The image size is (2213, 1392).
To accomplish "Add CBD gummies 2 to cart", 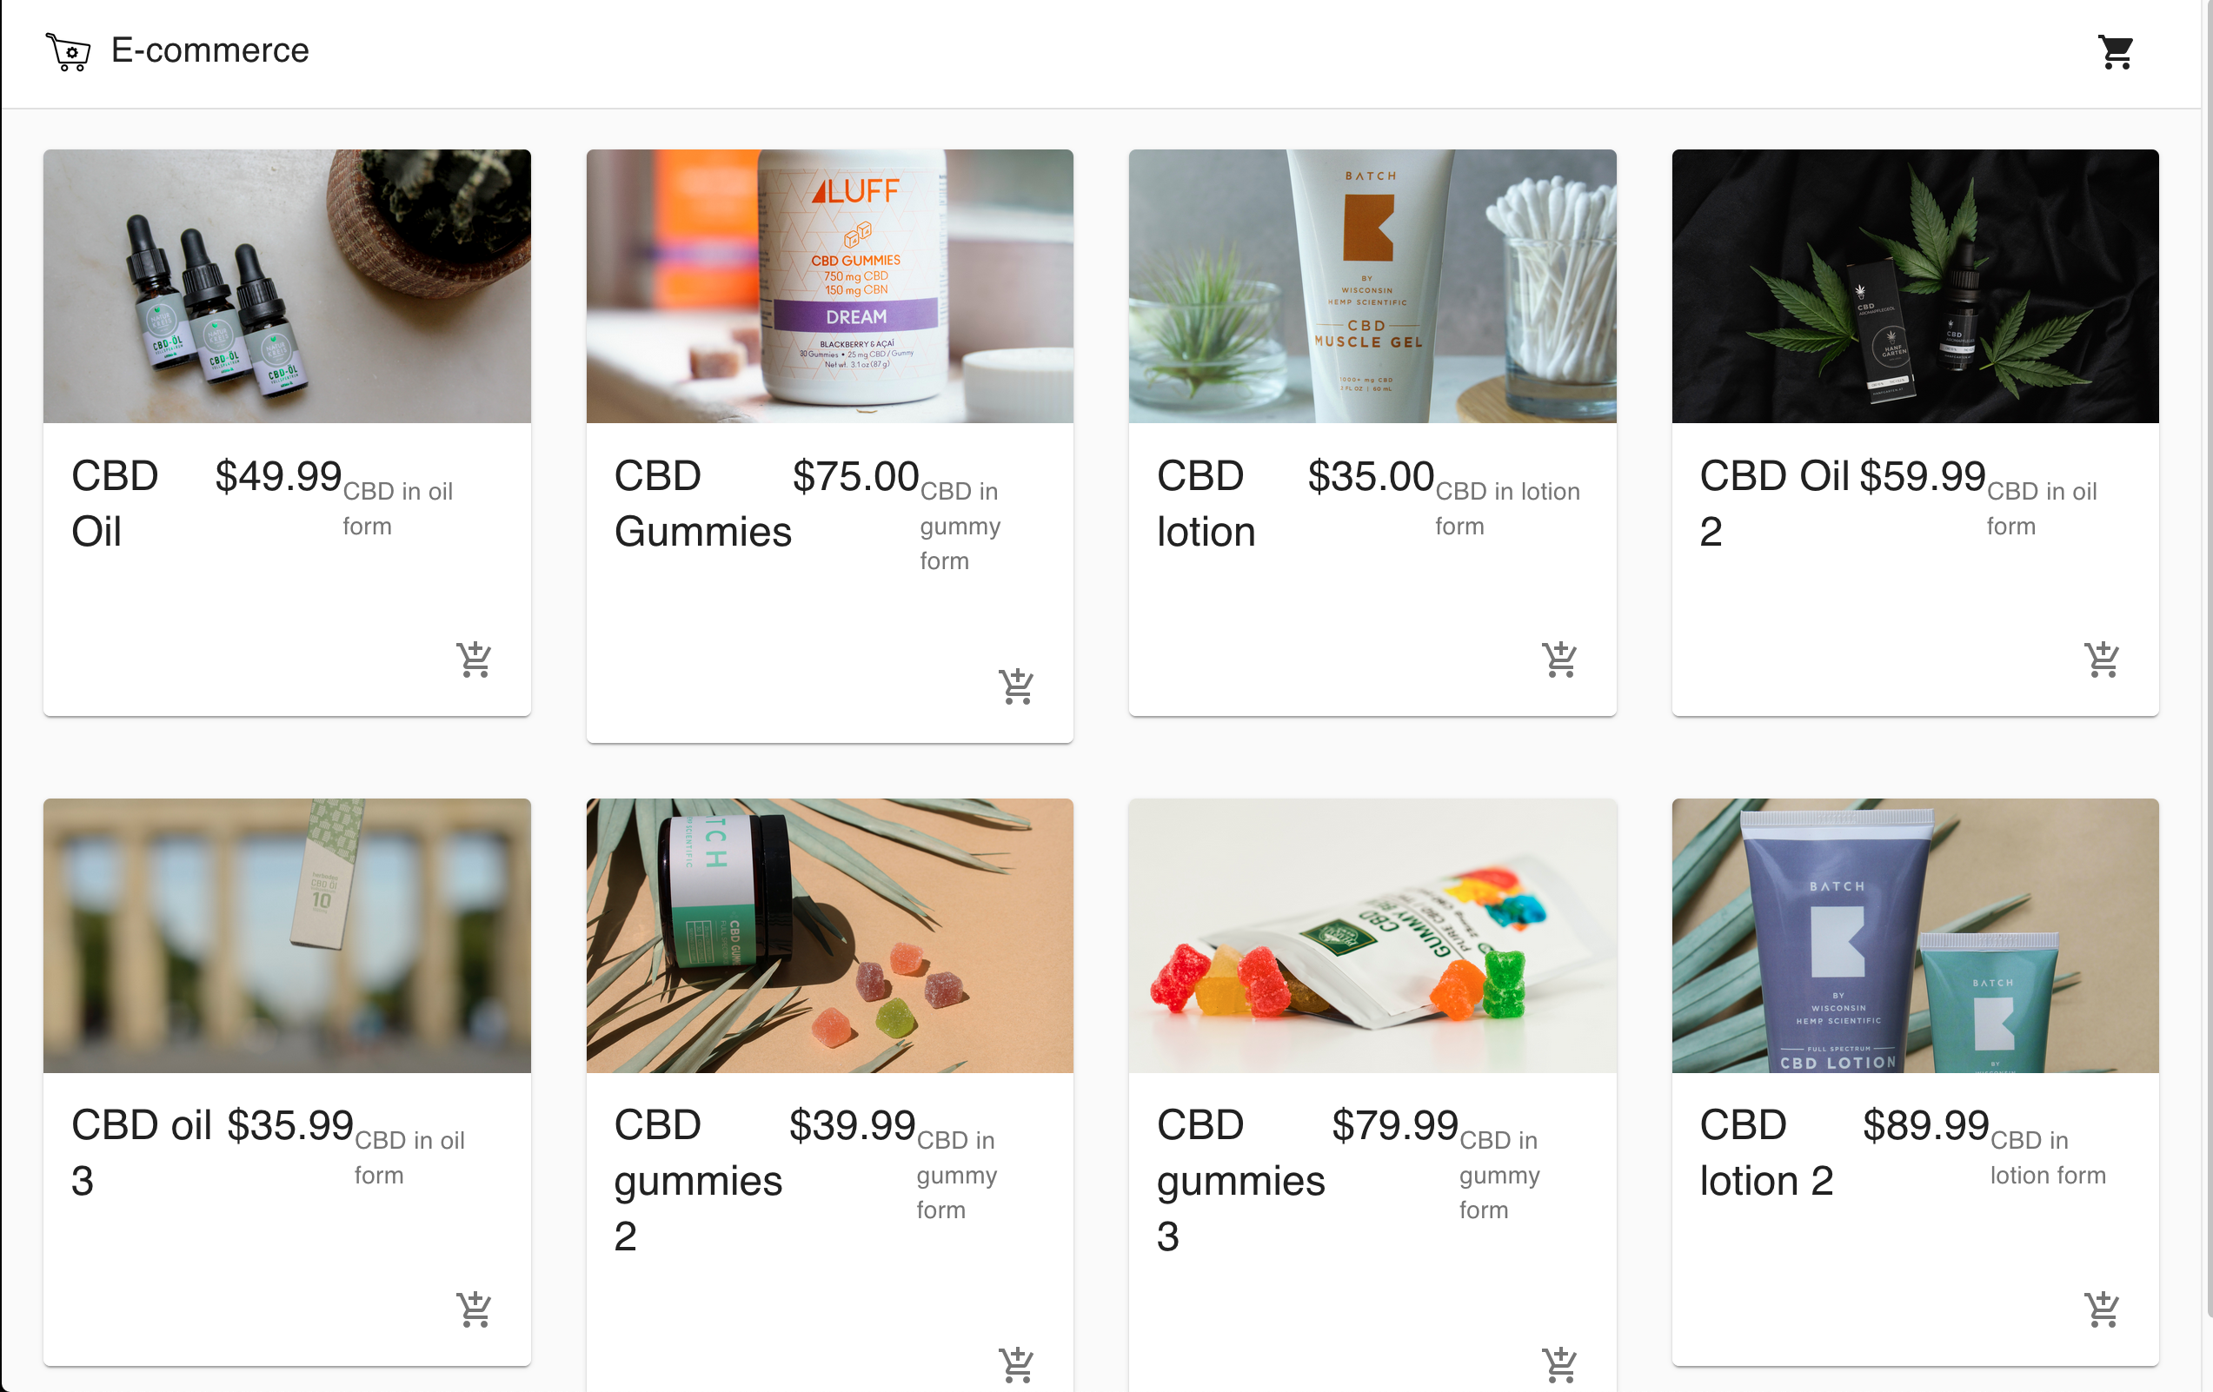I will click(1016, 1364).
